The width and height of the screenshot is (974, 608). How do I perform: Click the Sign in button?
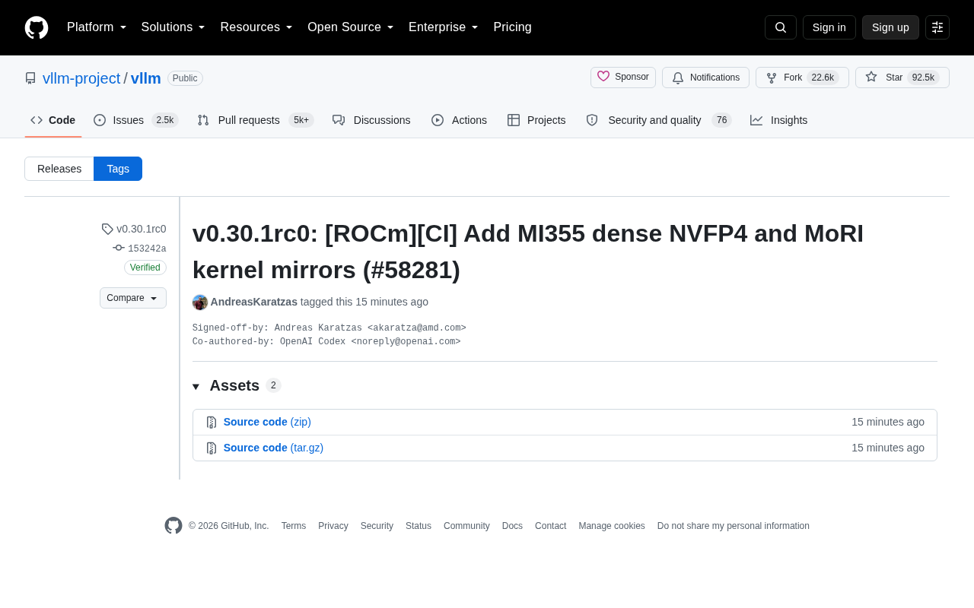[829, 27]
